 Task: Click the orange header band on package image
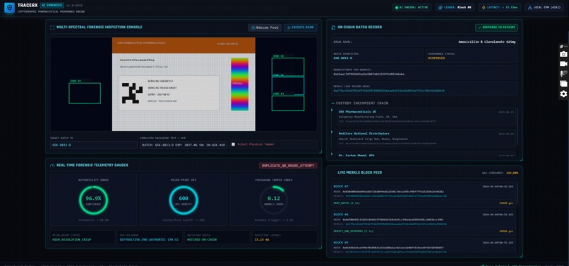pos(184,45)
